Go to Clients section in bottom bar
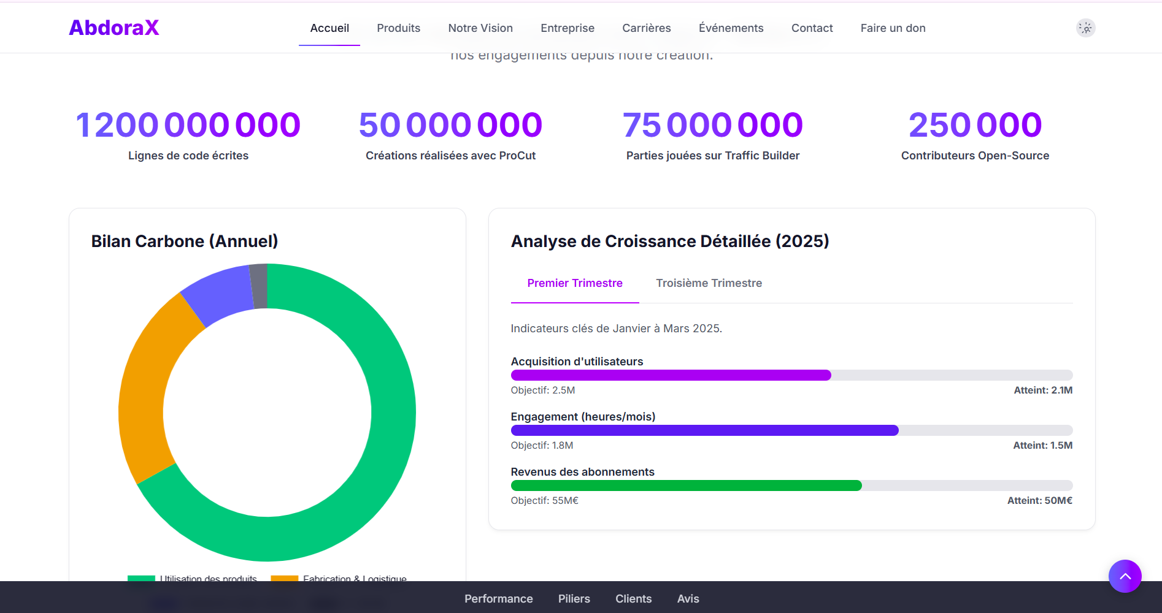The height and width of the screenshot is (613, 1162). [633, 599]
